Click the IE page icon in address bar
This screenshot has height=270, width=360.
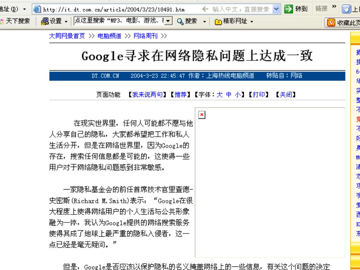click(x=37, y=9)
